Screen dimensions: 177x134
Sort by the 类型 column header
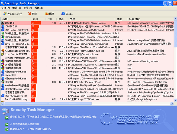click(120, 19)
